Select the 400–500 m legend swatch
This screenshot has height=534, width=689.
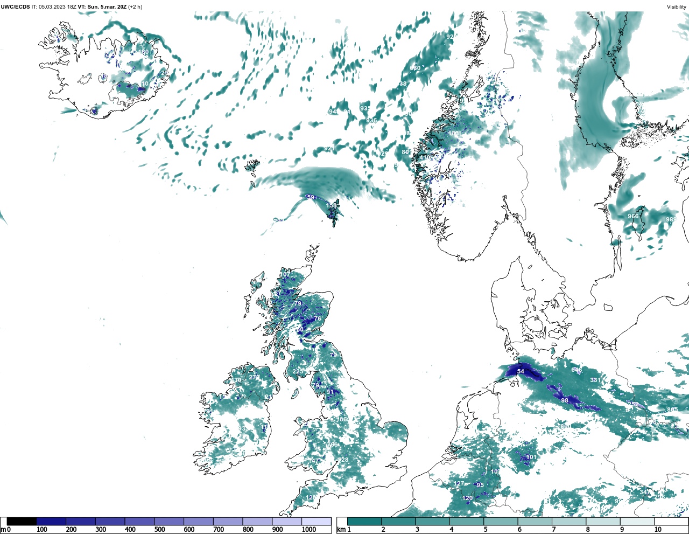coord(139,522)
